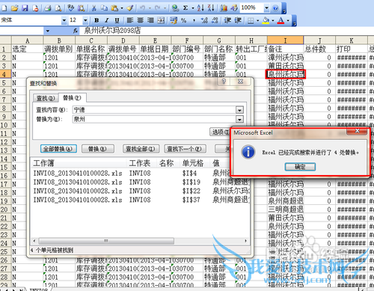Image resolution: width=374 pixels, height=291 pixels.
Task: Click the Print icon
Action: (48, 8)
